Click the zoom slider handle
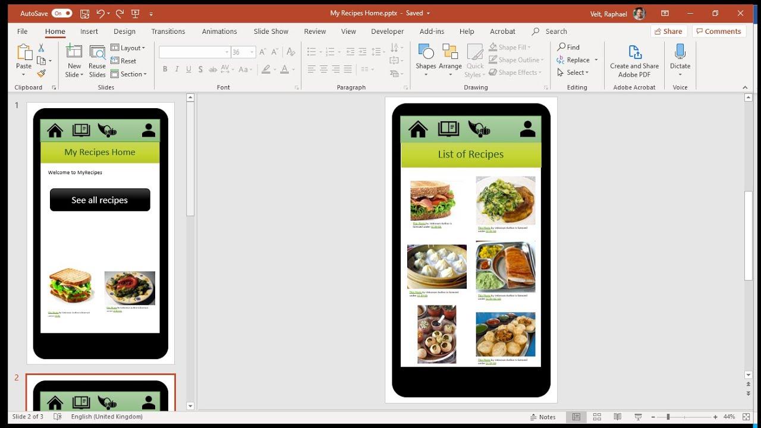The image size is (761, 428). click(x=668, y=417)
